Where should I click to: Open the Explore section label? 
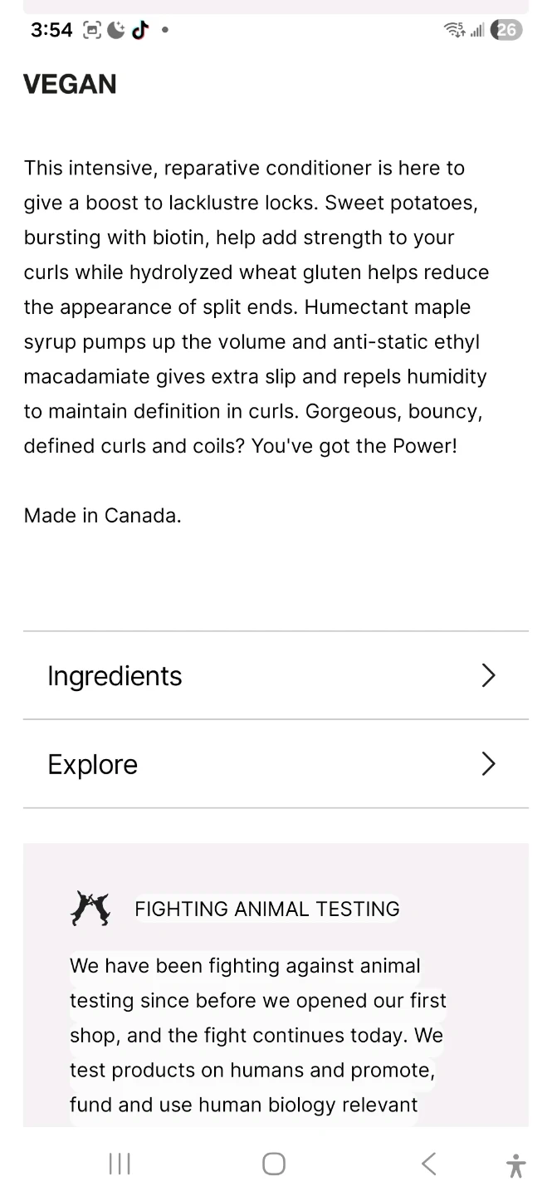coord(92,764)
